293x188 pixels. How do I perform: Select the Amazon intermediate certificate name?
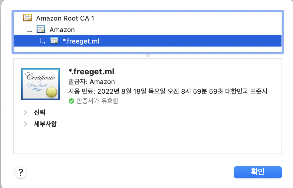(x=62, y=30)
